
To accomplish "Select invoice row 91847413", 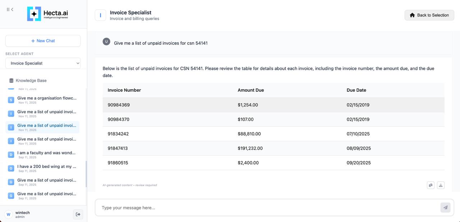I will click(273, 148).
